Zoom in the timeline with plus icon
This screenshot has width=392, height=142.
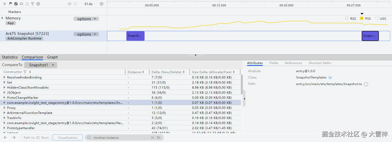[102, 4]
